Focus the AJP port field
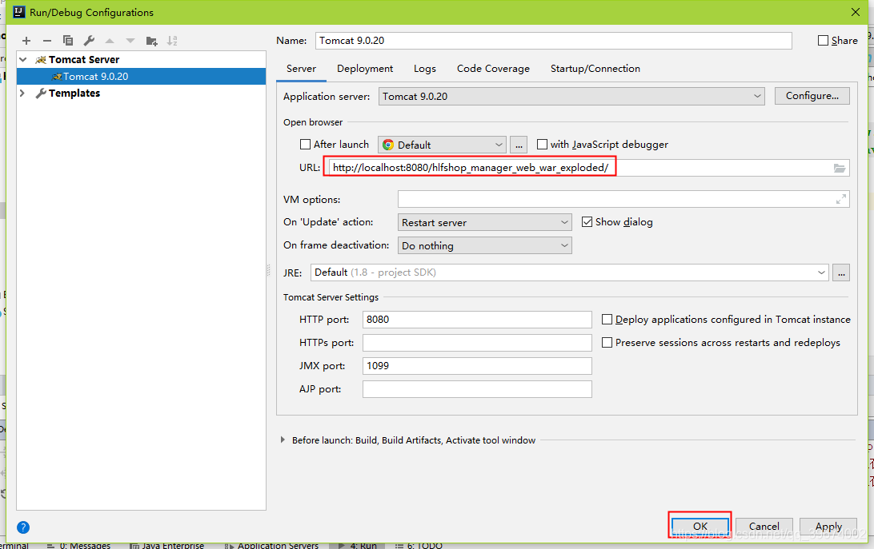 pyautogui.click(x=477, y=389)
